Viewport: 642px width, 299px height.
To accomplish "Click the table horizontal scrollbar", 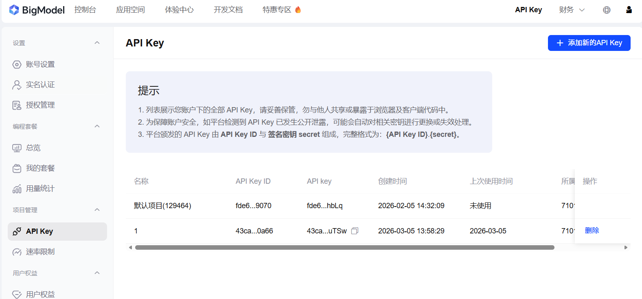I will (x=344, y=247).
